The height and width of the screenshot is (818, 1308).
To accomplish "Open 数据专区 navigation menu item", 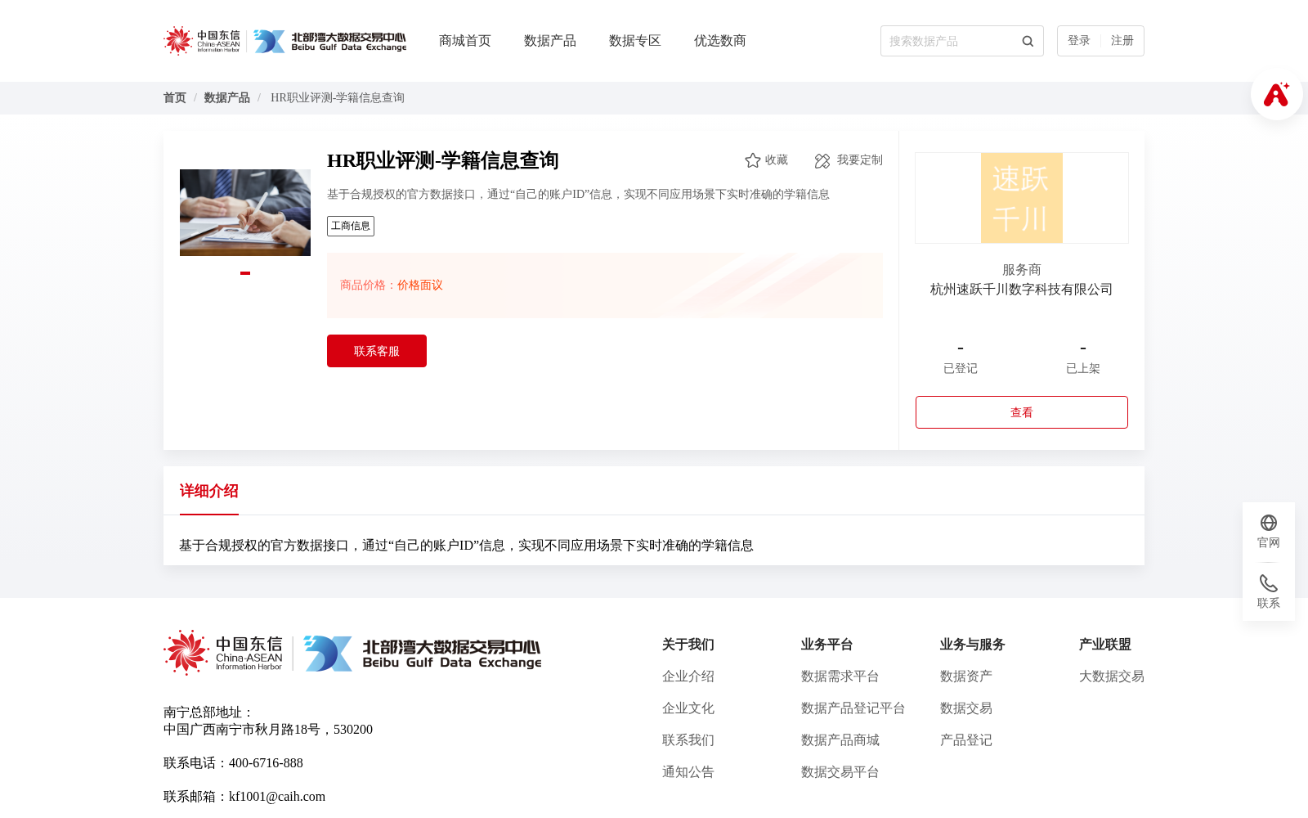I will pos(635,41).
